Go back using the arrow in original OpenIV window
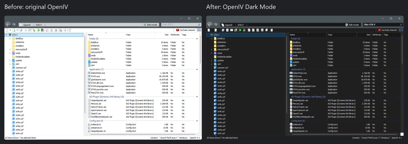Image resolution: width=408 pixels, height=144 pixels. [x=8, y=24]
